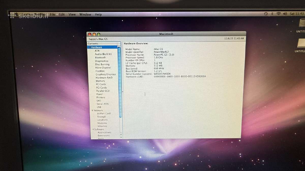Select the AirPort Card entry

pyautogui.click(x=104, y=113)
